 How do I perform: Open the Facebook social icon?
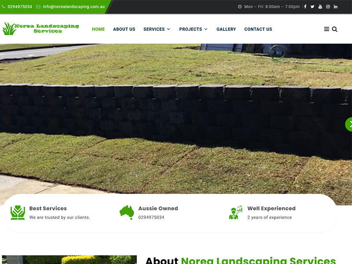pos(305,7)
